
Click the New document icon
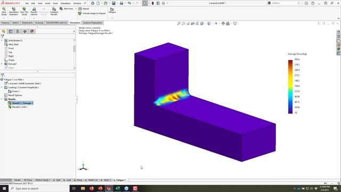98,3
